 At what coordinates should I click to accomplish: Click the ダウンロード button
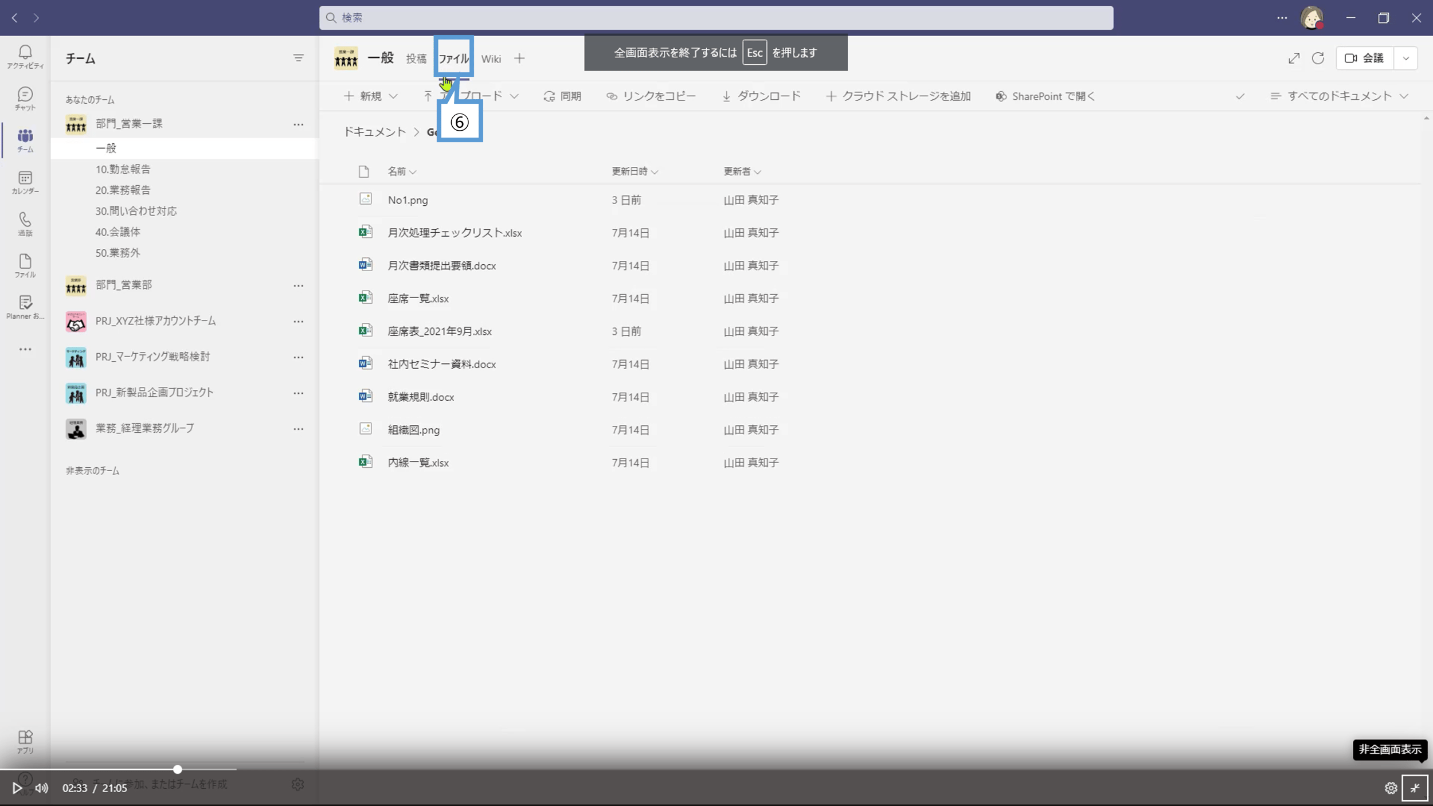[x=761, y=96]
